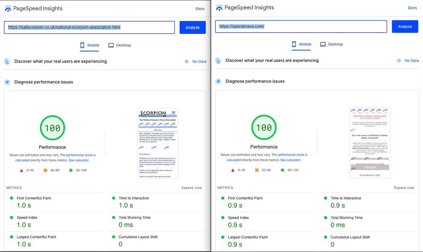Viewport: 423px width, 252px height.
Task: Click First Contentful Paint label, left window
Action: tap(34, 198)
